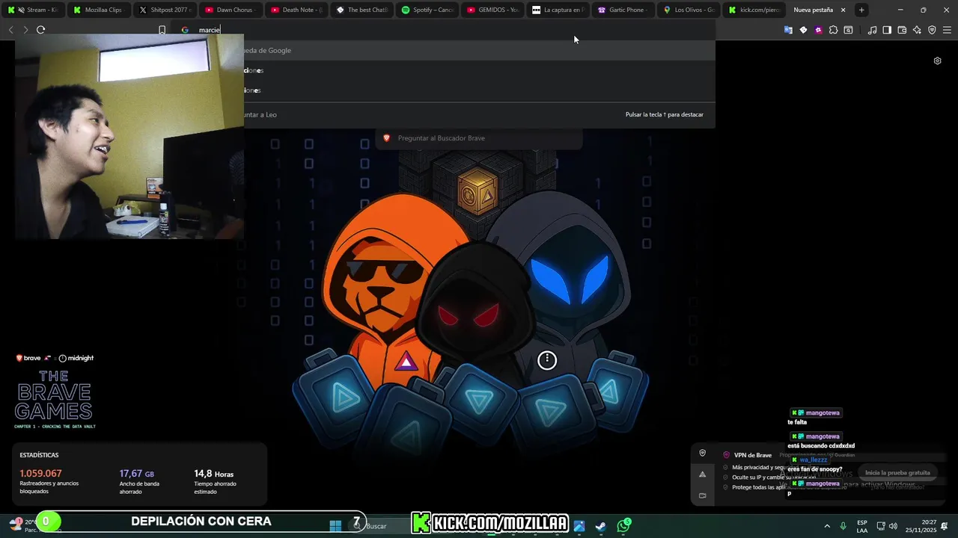
Task: Open the volume speaker tray icon
Action: tap(893, 526)
